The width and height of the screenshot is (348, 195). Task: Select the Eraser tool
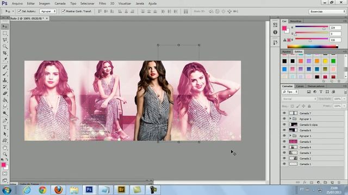[5, 94]
